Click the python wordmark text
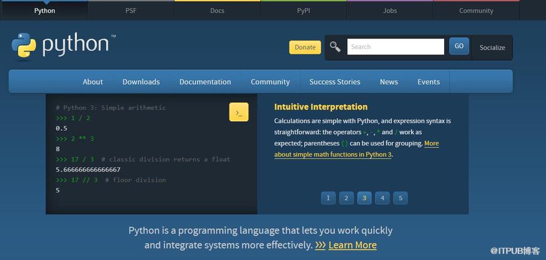The height and width of the screenshot is (260, 546). point(75,45)
